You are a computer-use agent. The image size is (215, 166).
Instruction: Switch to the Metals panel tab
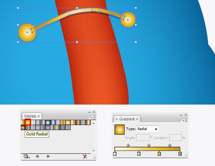[x=30, y=116]
